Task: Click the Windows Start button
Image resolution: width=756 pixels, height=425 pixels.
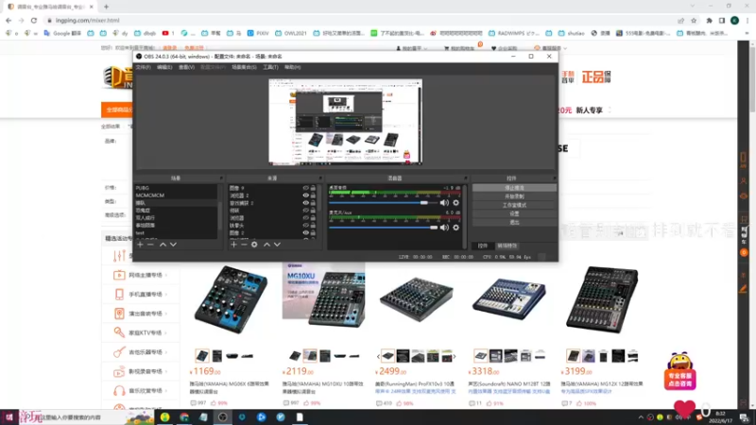Action: click(9, 416)
